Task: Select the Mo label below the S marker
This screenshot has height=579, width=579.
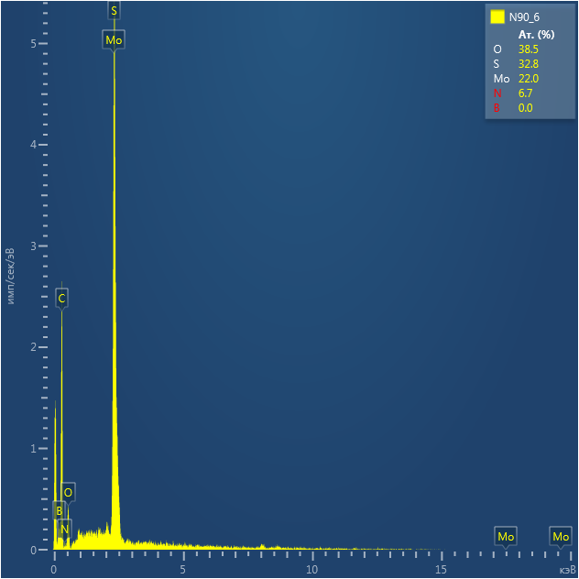Action: [114, 41]
